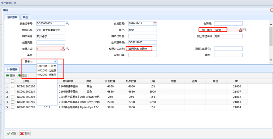
Task: Tick checkbox for row NX201200204
Action: (13, 97)
